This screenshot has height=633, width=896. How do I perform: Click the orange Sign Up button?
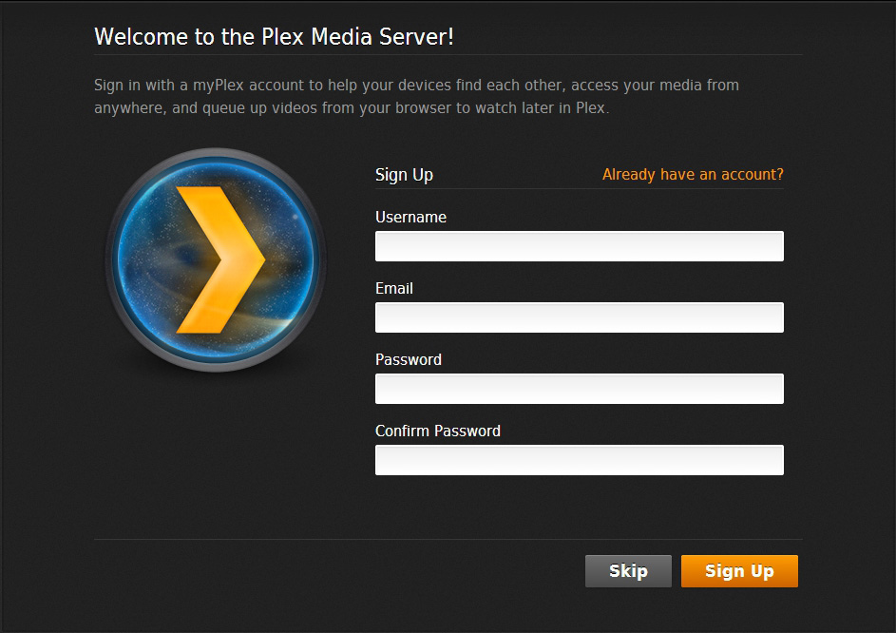[x=739, y=571]
